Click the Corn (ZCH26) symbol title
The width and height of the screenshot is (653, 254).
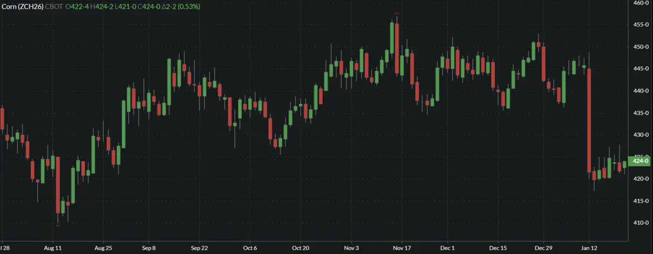[x=22, y=7]
